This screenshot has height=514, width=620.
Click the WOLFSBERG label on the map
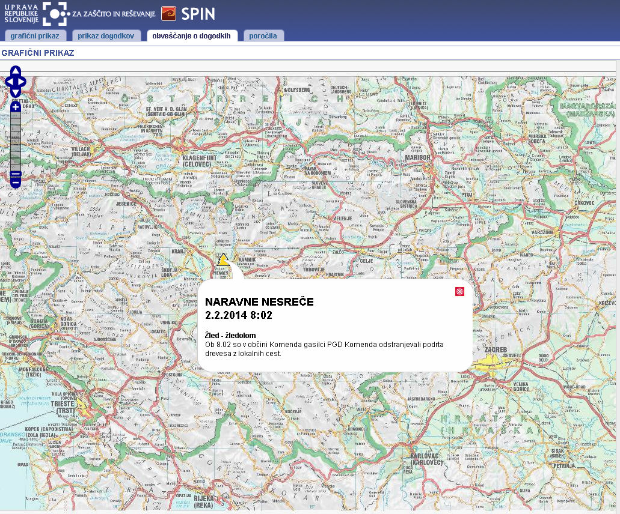tap(296, 90)
